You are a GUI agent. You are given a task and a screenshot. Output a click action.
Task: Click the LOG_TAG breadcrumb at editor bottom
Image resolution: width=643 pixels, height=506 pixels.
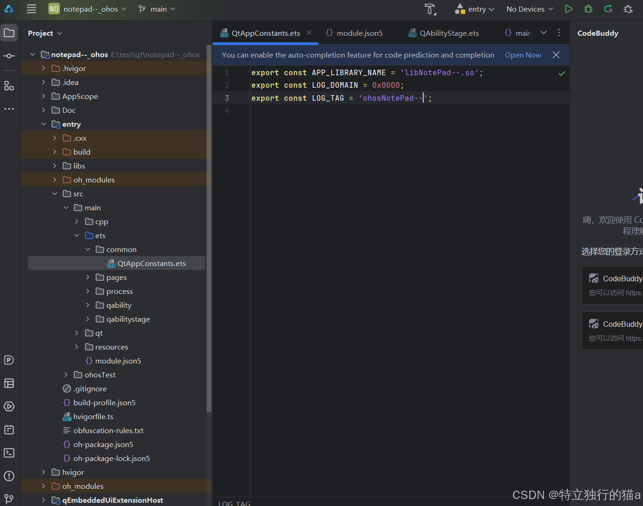pos(235,503)
